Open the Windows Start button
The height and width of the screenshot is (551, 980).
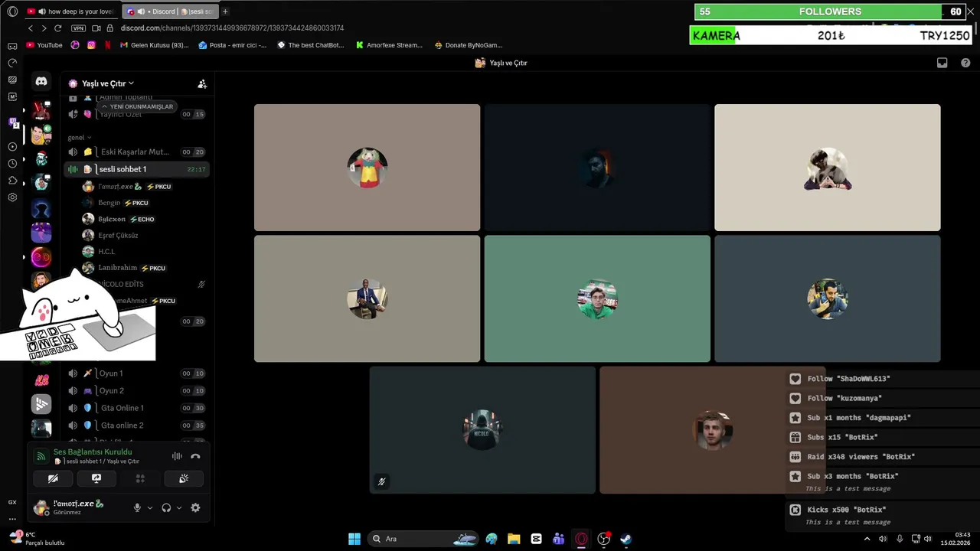354,539
